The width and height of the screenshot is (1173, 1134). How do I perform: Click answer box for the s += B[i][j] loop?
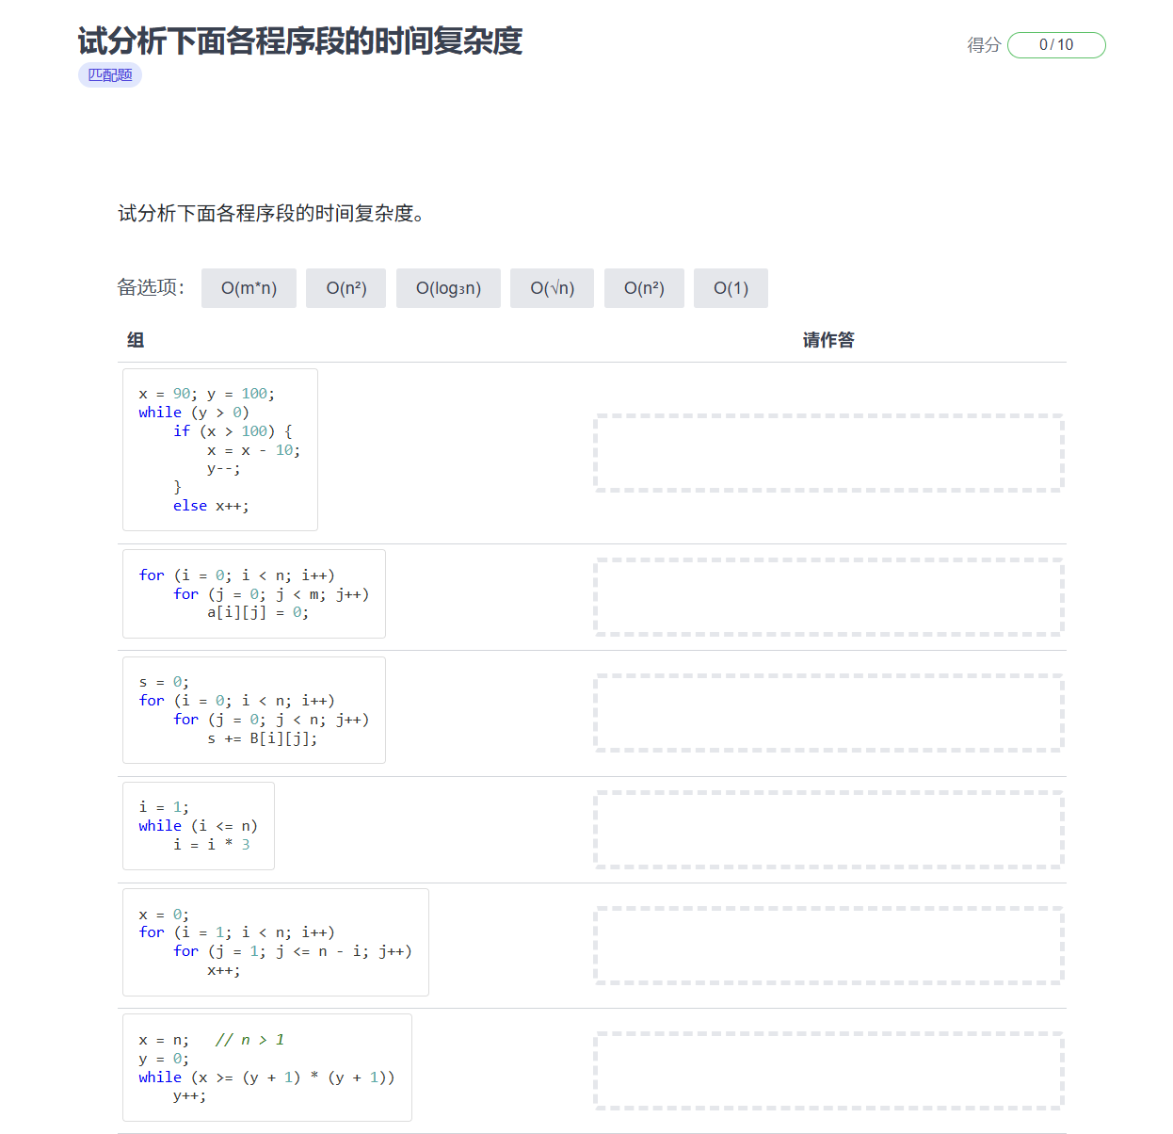(x=828, y=713)
